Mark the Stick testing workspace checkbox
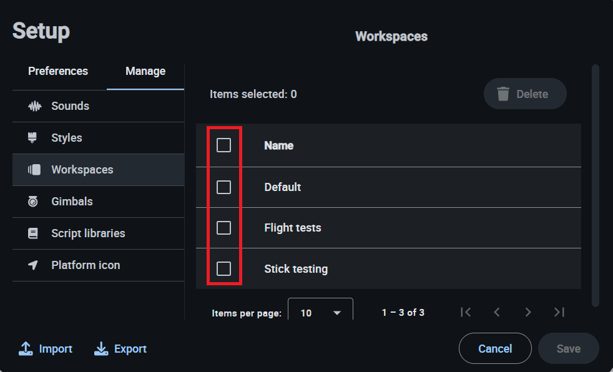Screen dimensions: 613x372 [223, 269]
